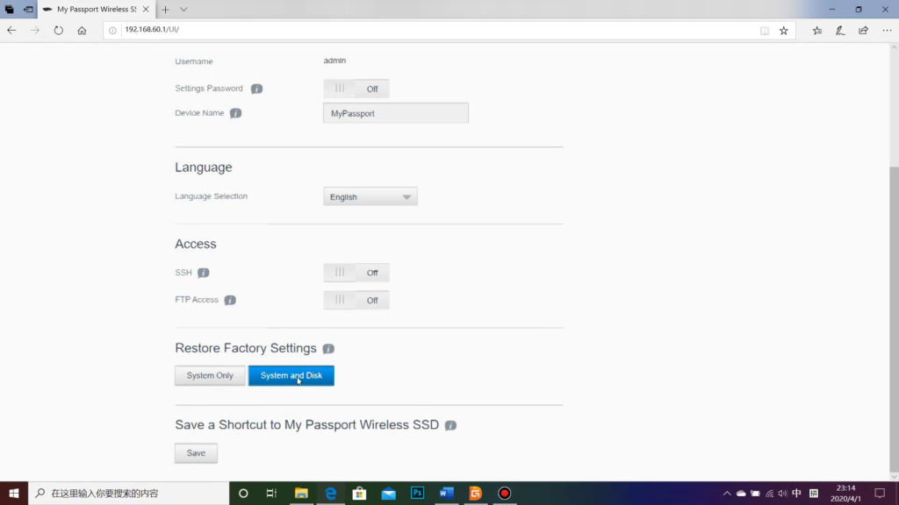Open the Windows Start menu
Image resolution: width=899 pixels, height=505 pixels.
click(14, 493)
